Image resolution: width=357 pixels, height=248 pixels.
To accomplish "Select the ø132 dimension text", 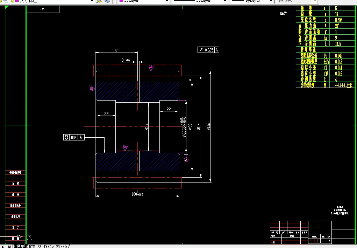I will pos(208,126).
